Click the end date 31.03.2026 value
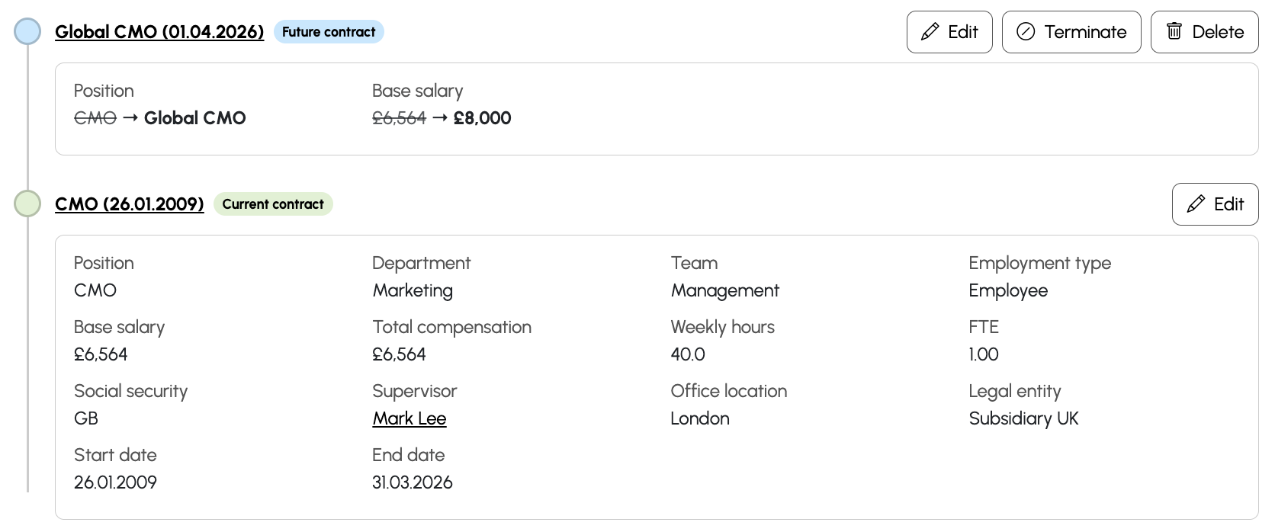 click(413, 482)
